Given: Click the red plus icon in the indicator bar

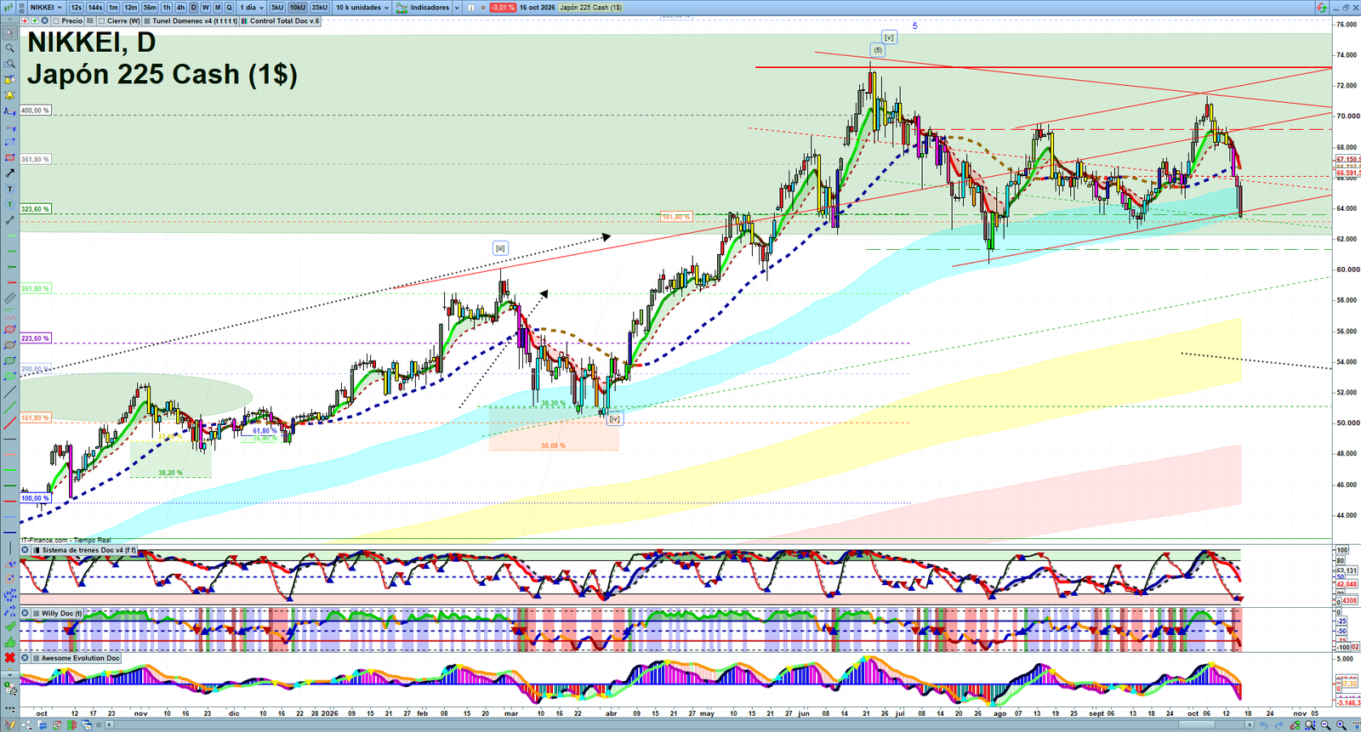Looking at the screenshot, I should coord(26,20).
